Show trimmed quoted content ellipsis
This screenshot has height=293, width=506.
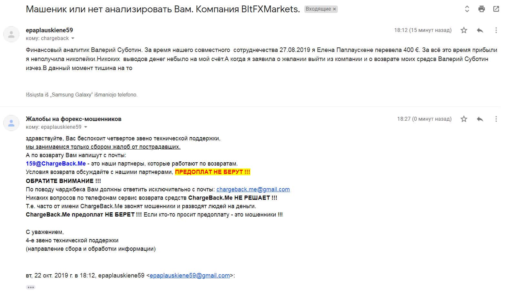pyautogui.click(x=31, y=287)
